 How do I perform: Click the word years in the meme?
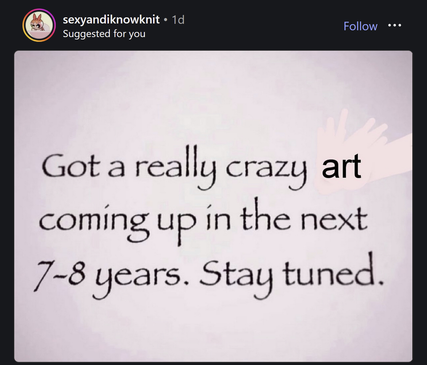click(x=138, y=277)
